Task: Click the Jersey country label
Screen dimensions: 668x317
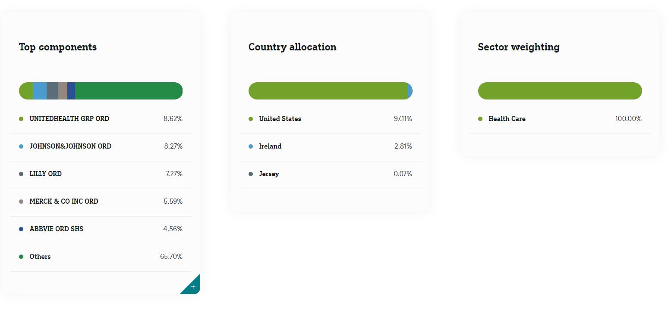Action: (x=269, y=174)
